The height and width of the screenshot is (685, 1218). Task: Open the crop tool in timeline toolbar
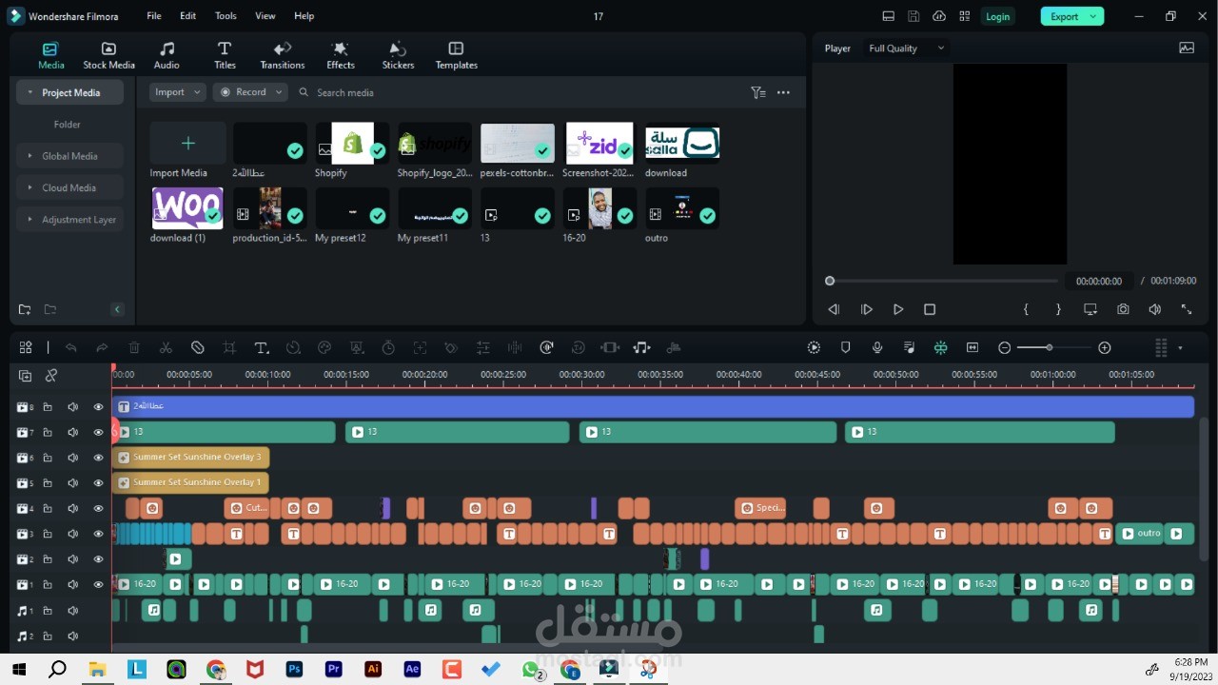tap(229, 348)
